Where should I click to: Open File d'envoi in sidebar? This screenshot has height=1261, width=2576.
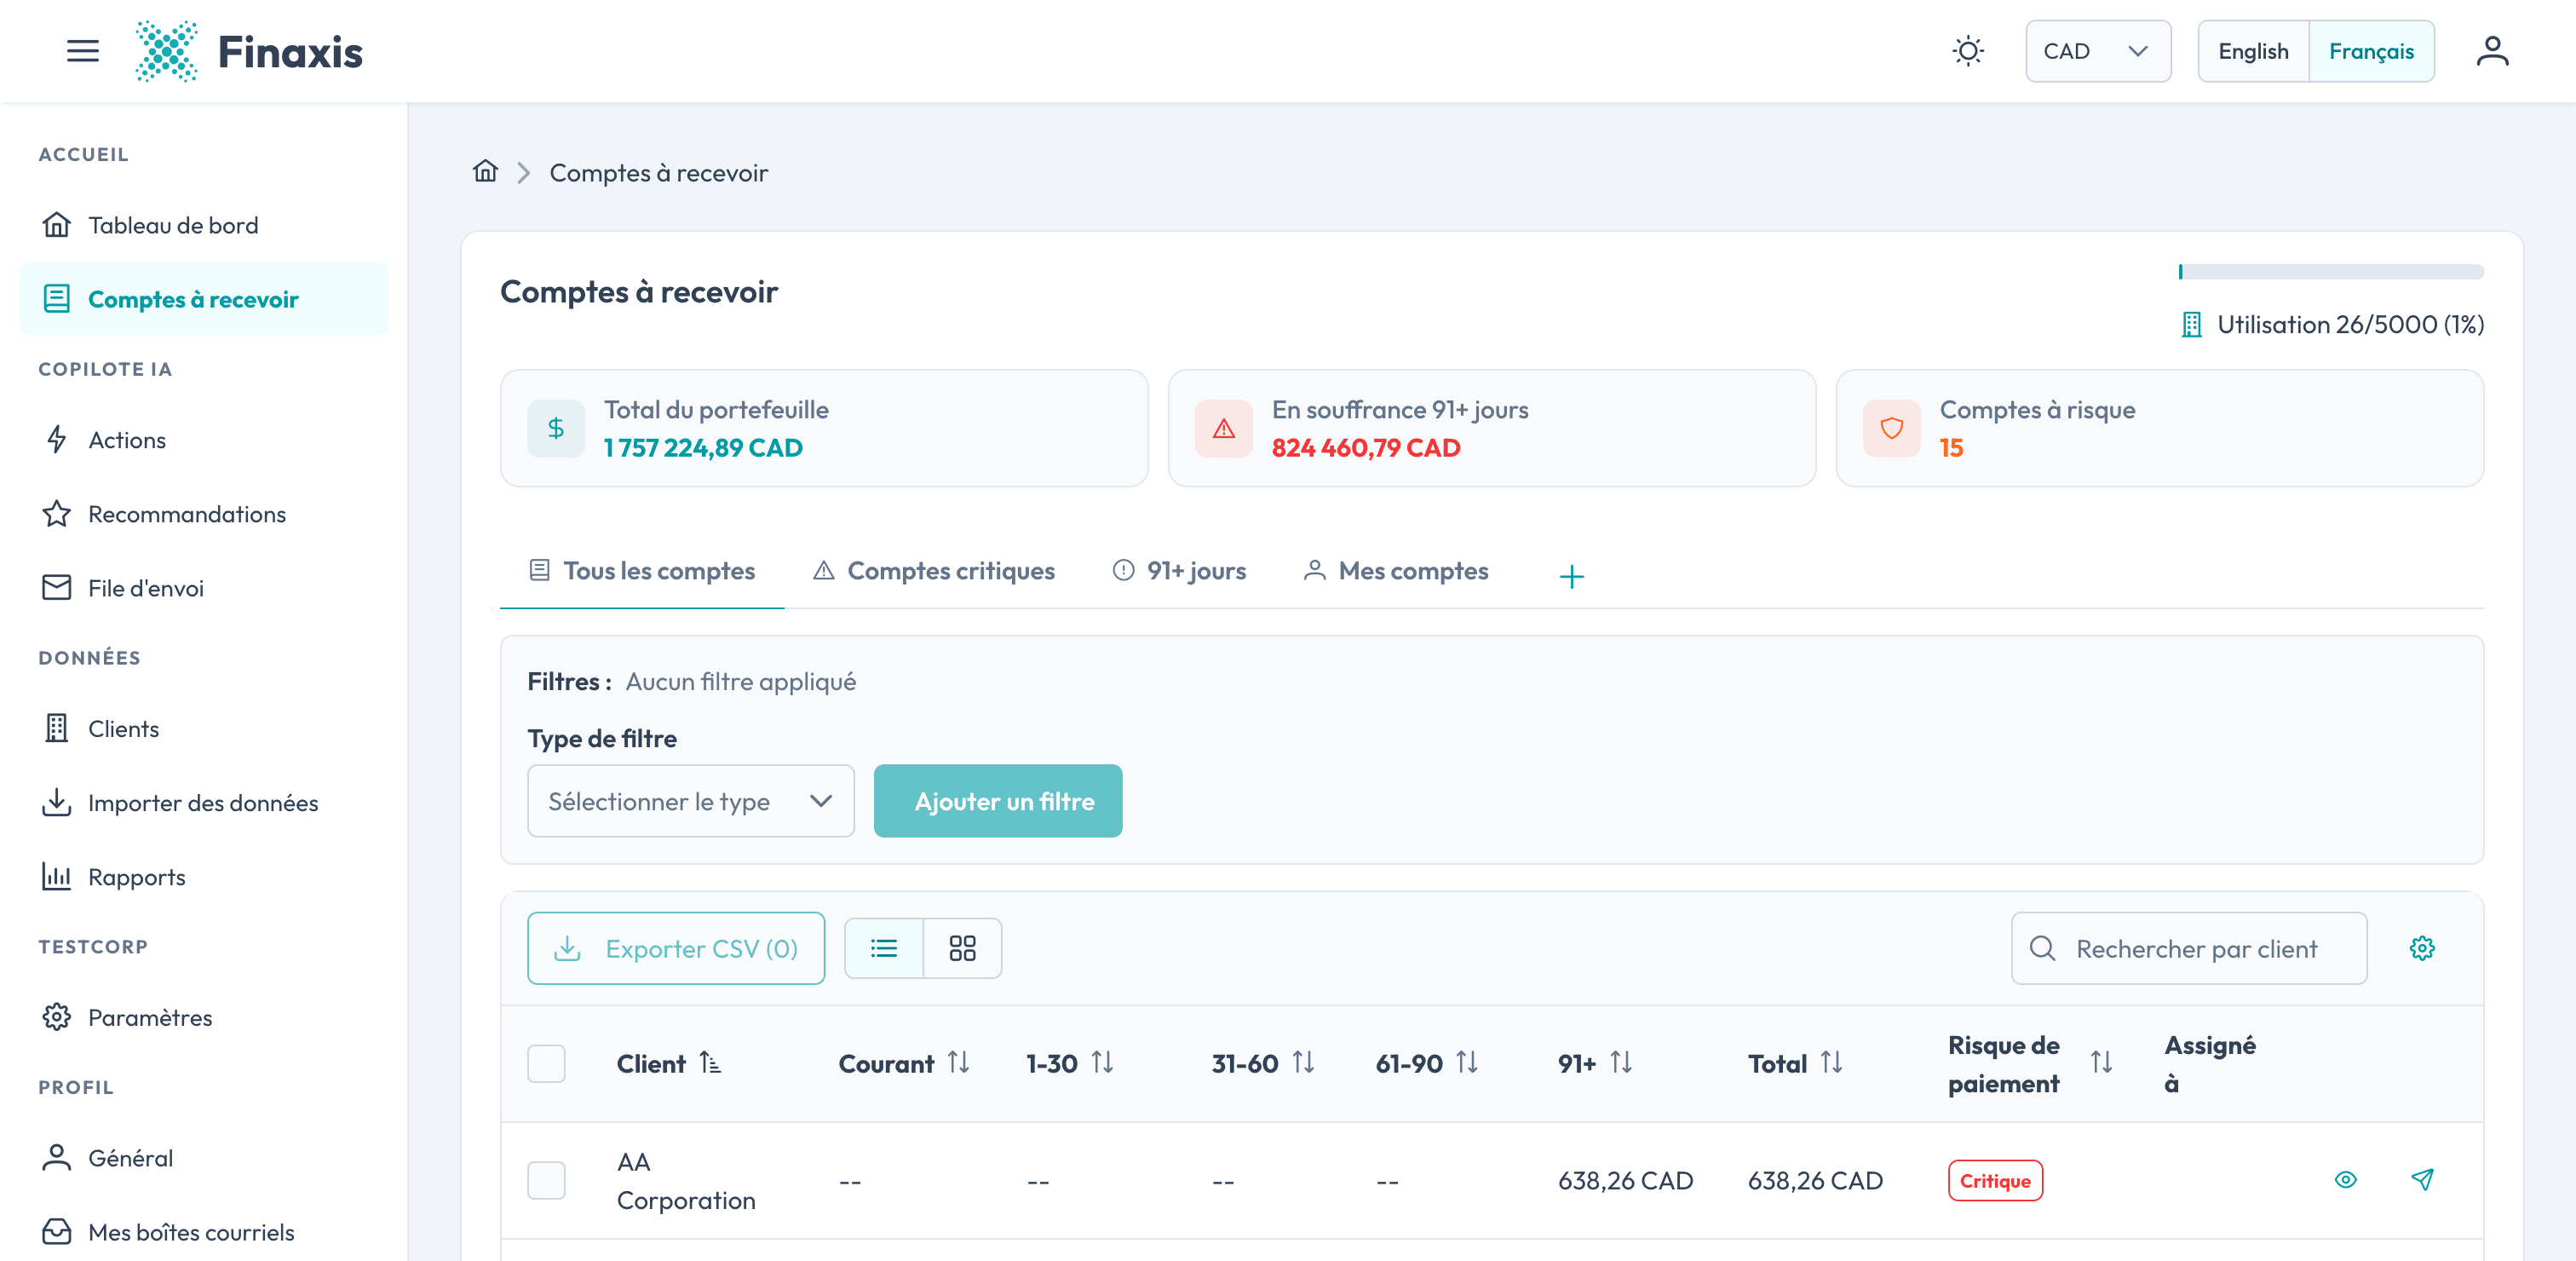pyautogui.click(x=204, y=588)
